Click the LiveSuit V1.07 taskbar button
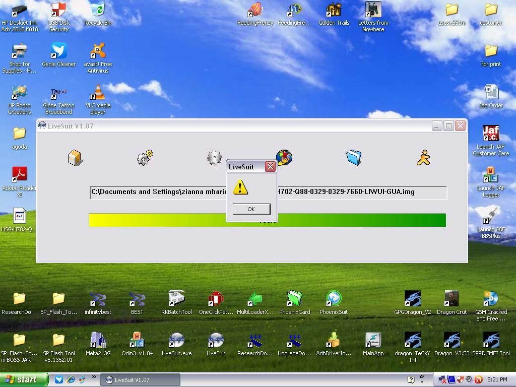Image resolution: width=516 pixels, height=387 pixels. (140, 380)
